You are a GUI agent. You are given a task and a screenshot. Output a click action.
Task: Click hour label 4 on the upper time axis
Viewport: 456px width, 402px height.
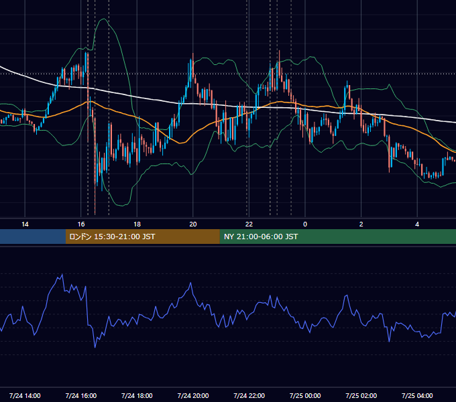point(417,224)
